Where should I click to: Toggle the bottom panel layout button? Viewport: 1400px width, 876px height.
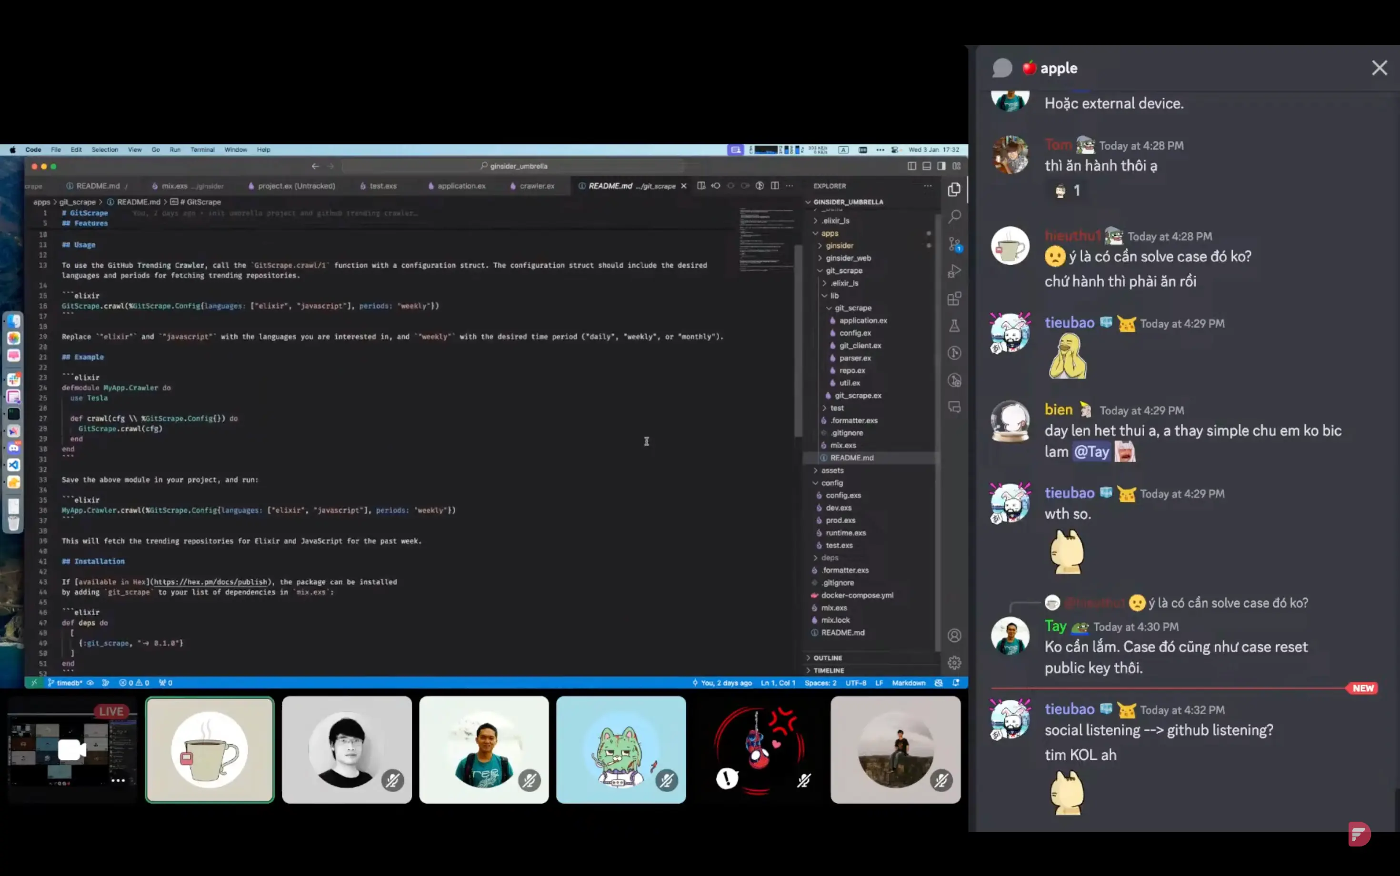pyautogui.click(x=927, y=166)
